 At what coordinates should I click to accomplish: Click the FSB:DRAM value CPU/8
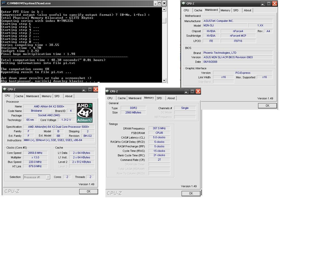tap(159, 133)
